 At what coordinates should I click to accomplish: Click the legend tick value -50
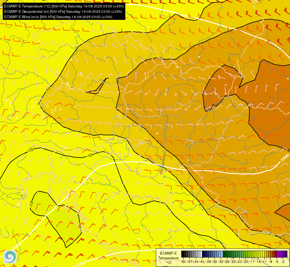183,262
